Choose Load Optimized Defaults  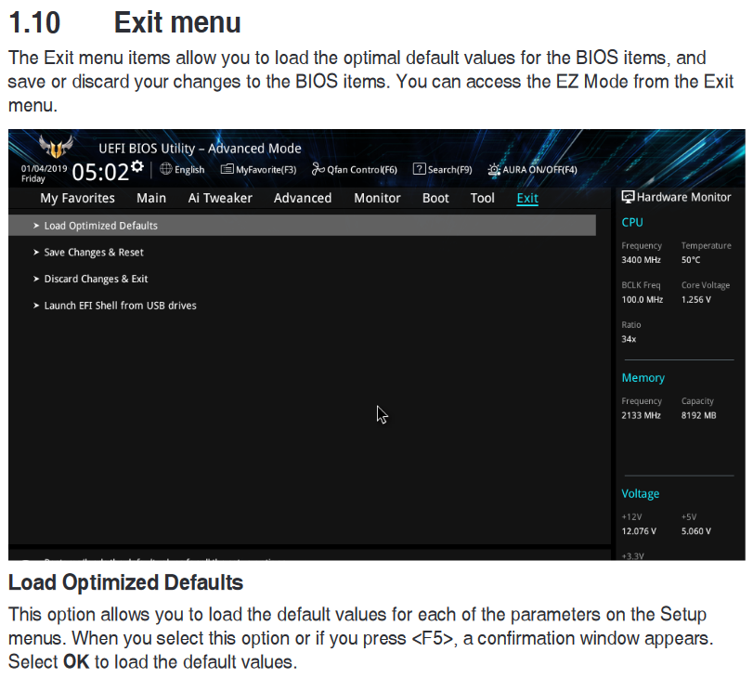click(x=302, y=226)
